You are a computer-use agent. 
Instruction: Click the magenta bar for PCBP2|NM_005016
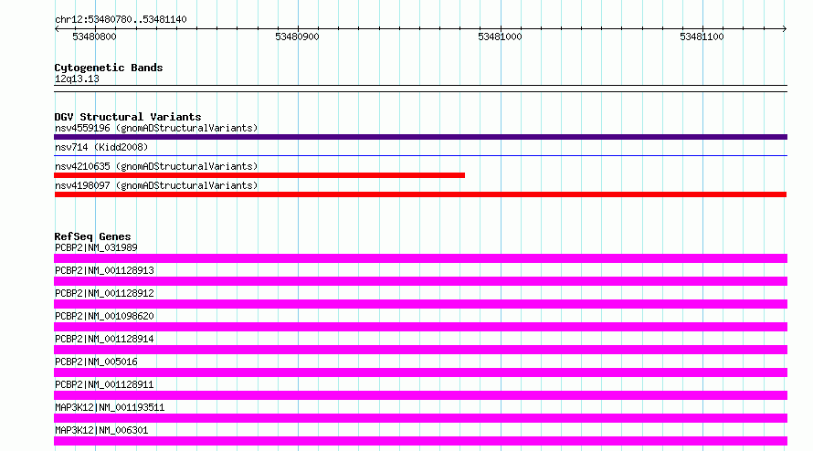(420, 372)
